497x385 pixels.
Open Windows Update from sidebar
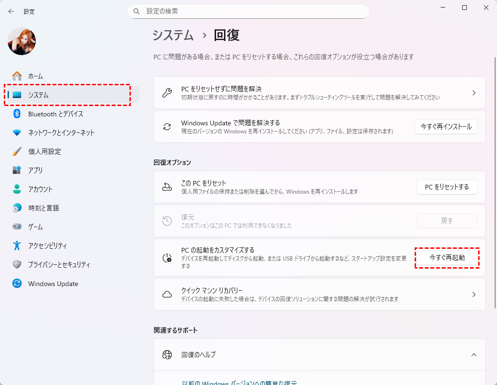(x=53, y=284)
